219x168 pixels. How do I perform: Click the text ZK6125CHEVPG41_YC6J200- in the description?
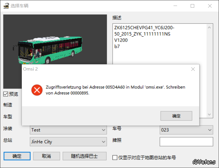pyautogui.click(x=144, y=28)
